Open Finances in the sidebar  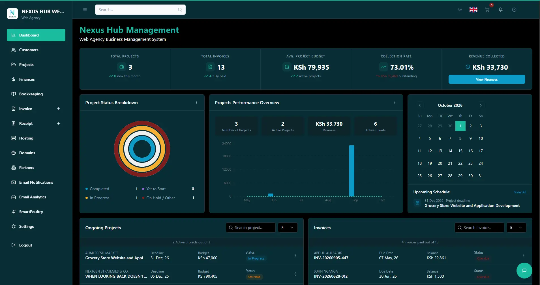click(x=36, y=79)
